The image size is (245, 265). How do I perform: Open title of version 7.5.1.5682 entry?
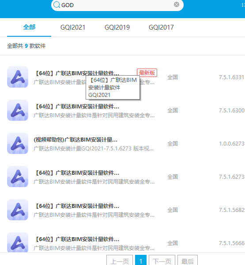(x=77, y=206)
